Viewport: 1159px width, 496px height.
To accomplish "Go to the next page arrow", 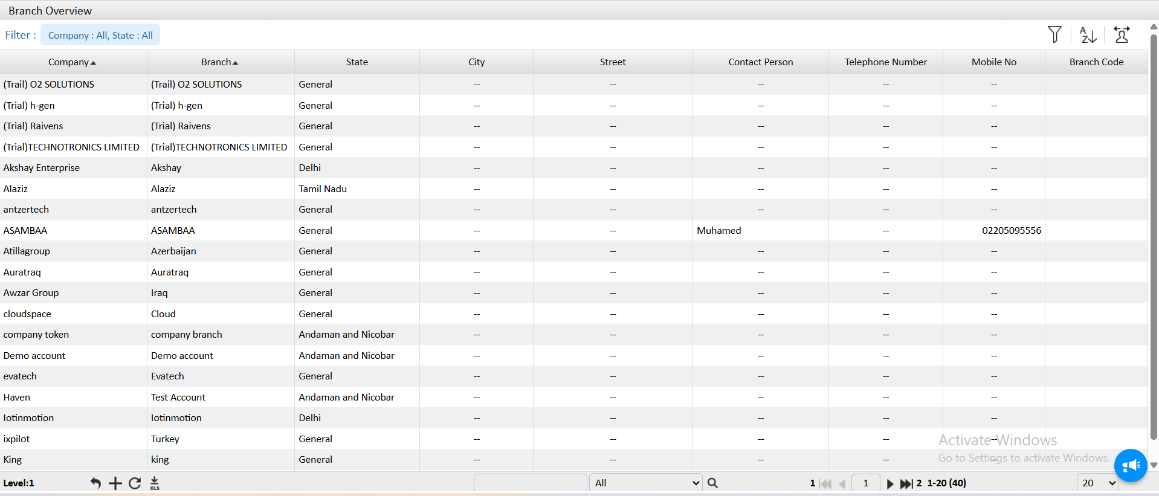I will tap(889, 483).
